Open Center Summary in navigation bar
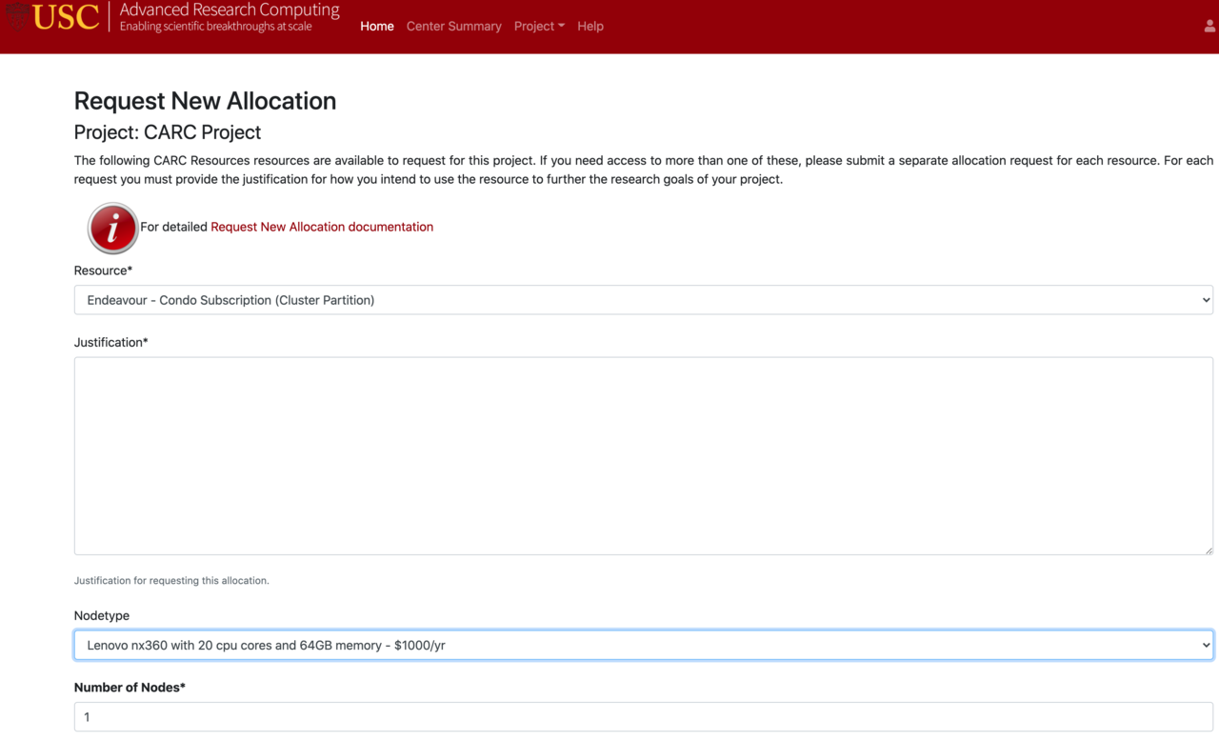Viewport: 1219px width, 741px height. 453,26
